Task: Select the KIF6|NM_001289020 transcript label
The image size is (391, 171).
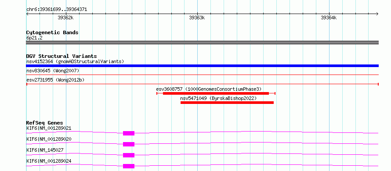Action: [x=49, y=139]
